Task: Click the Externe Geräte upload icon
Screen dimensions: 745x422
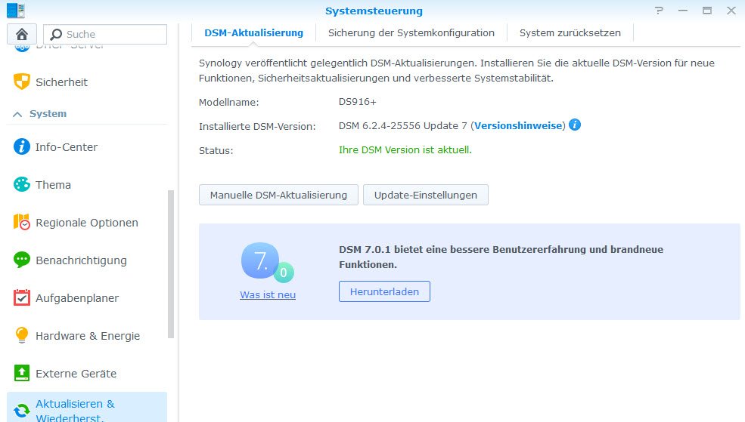Action: pyautogui.click(x=22, y=373)
